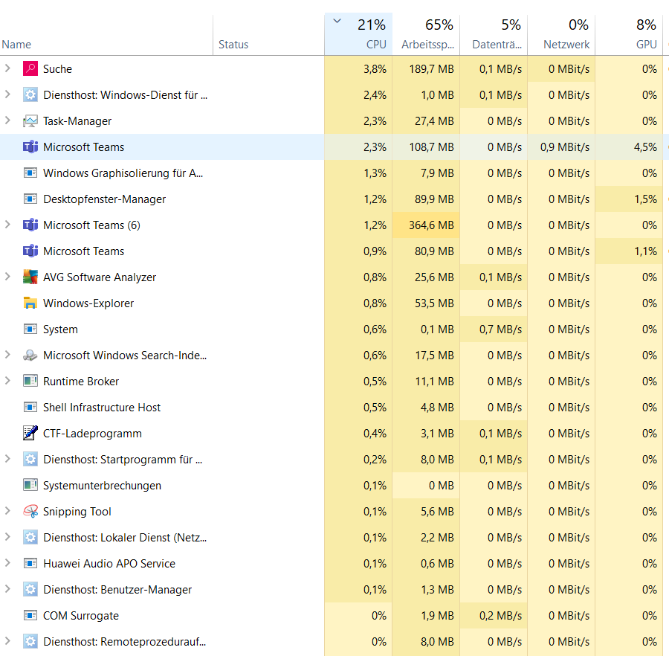The image size is (669, 656).
Task: Click the Microsoft Teams (6) icon
Action: pyautogui.click(x=30, y=225)
